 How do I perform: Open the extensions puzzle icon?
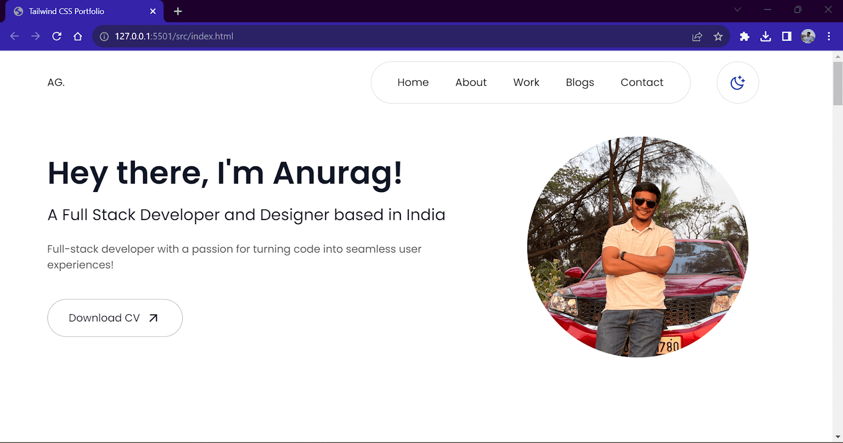744,36
